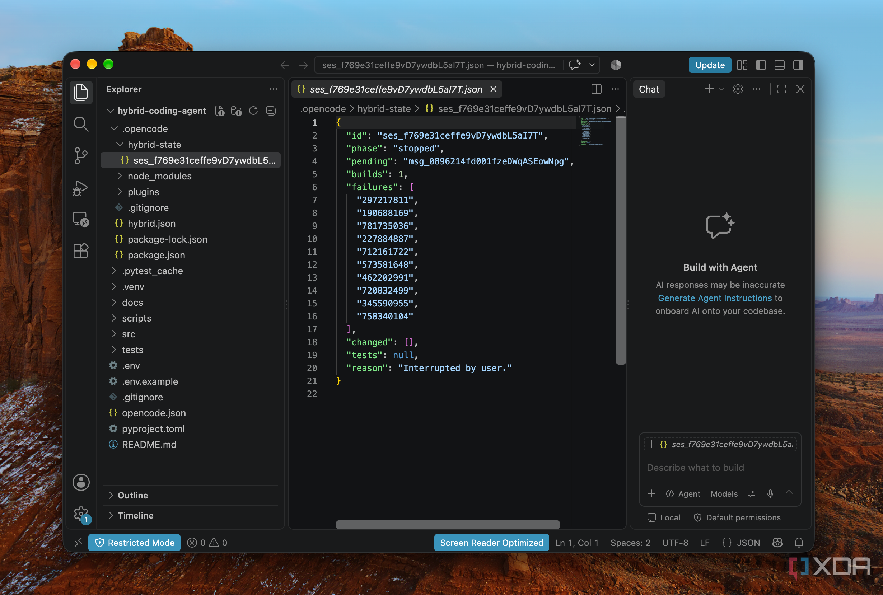Viewport: 883px width, 595px height.
Task: Start voice input with microphone icon
Action: pos(770,494)
